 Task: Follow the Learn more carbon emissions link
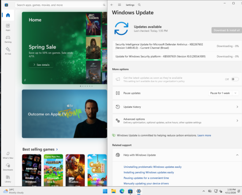pos(204,135)
